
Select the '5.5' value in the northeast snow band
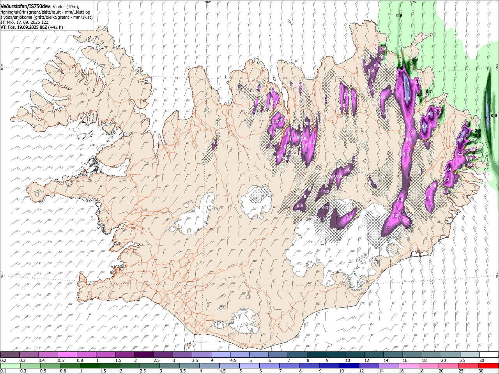(407, 99)
